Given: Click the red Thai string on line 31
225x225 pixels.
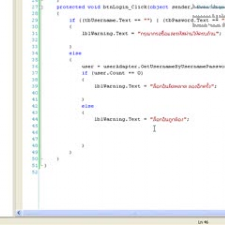Looking at the screenshot, I should [x=178, y=33].
